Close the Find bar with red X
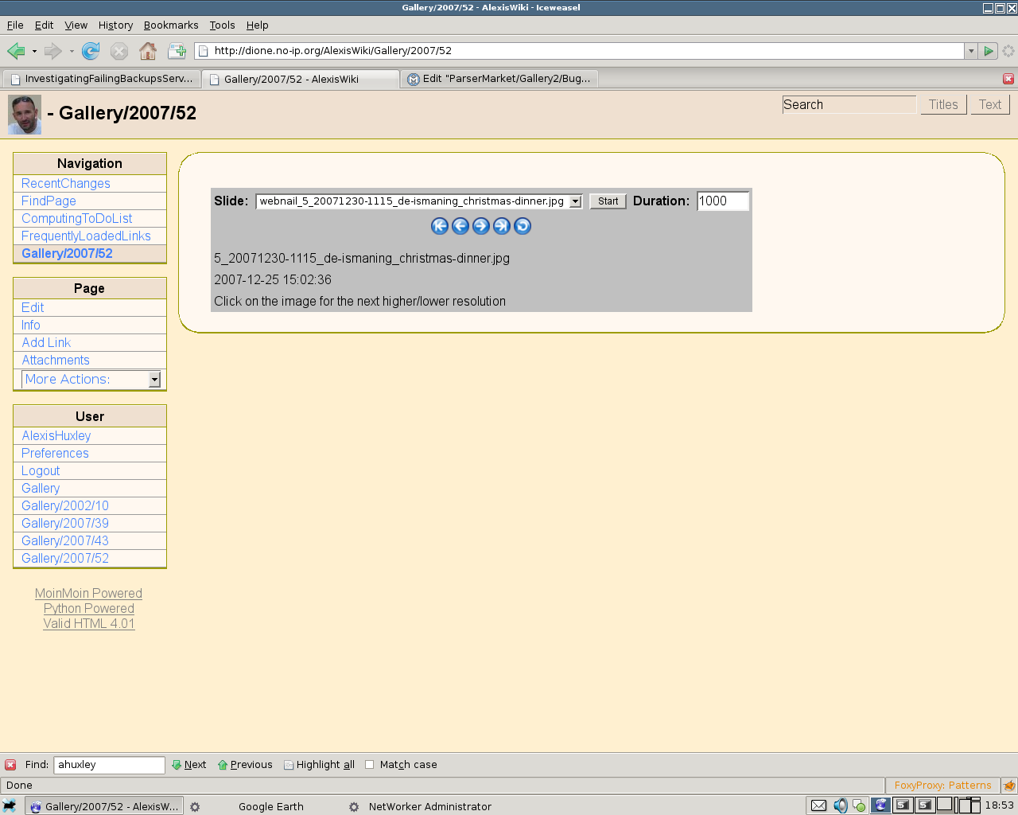 (10, 765)
